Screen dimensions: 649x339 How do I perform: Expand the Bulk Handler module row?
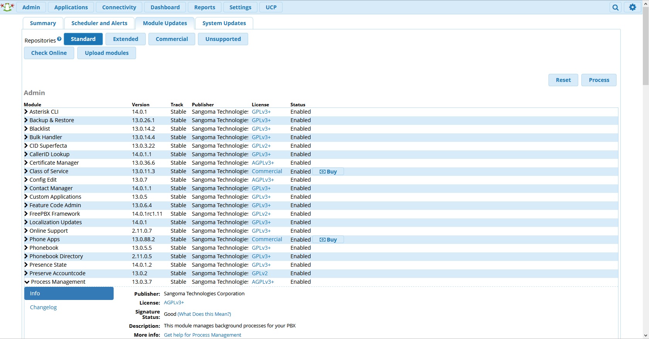pos(26,137)
